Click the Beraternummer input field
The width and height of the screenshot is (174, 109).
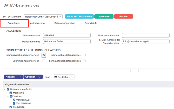(x=66, y=36)
